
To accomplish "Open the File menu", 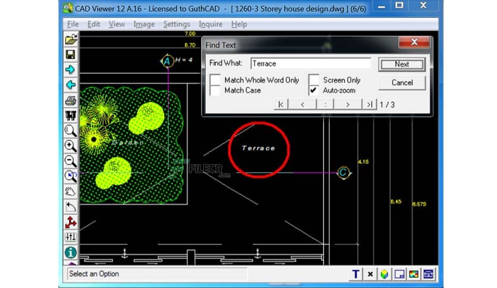I will coord(73,24).
